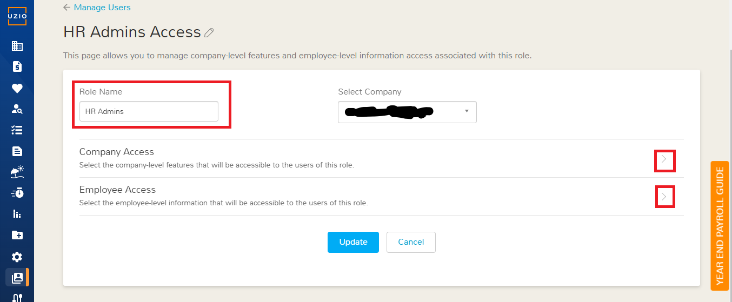Click the folder with plus icon
The height and width of the screenshot is (302, 732).
coord(17,235)
